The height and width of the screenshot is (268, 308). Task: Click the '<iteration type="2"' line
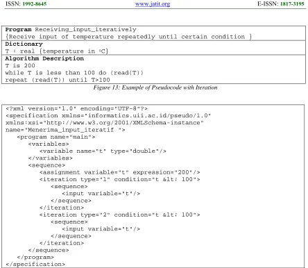tap(120, 215)
